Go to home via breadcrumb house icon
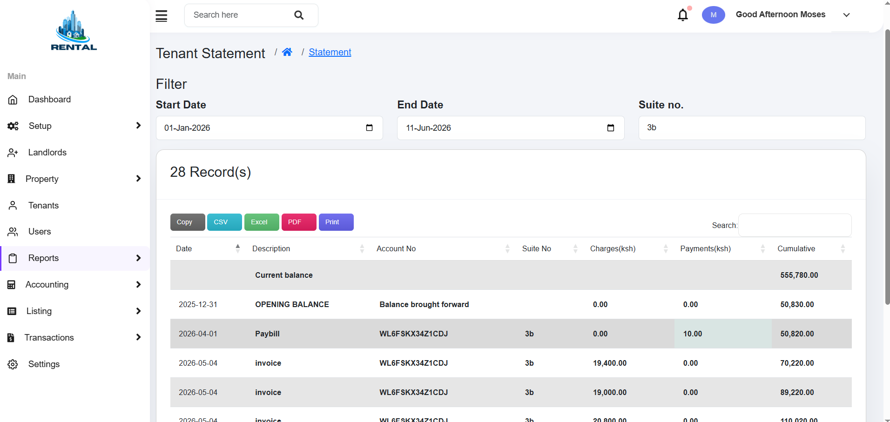Image resolution: width=890 pixels, height=422 pixels. [287, 52]
